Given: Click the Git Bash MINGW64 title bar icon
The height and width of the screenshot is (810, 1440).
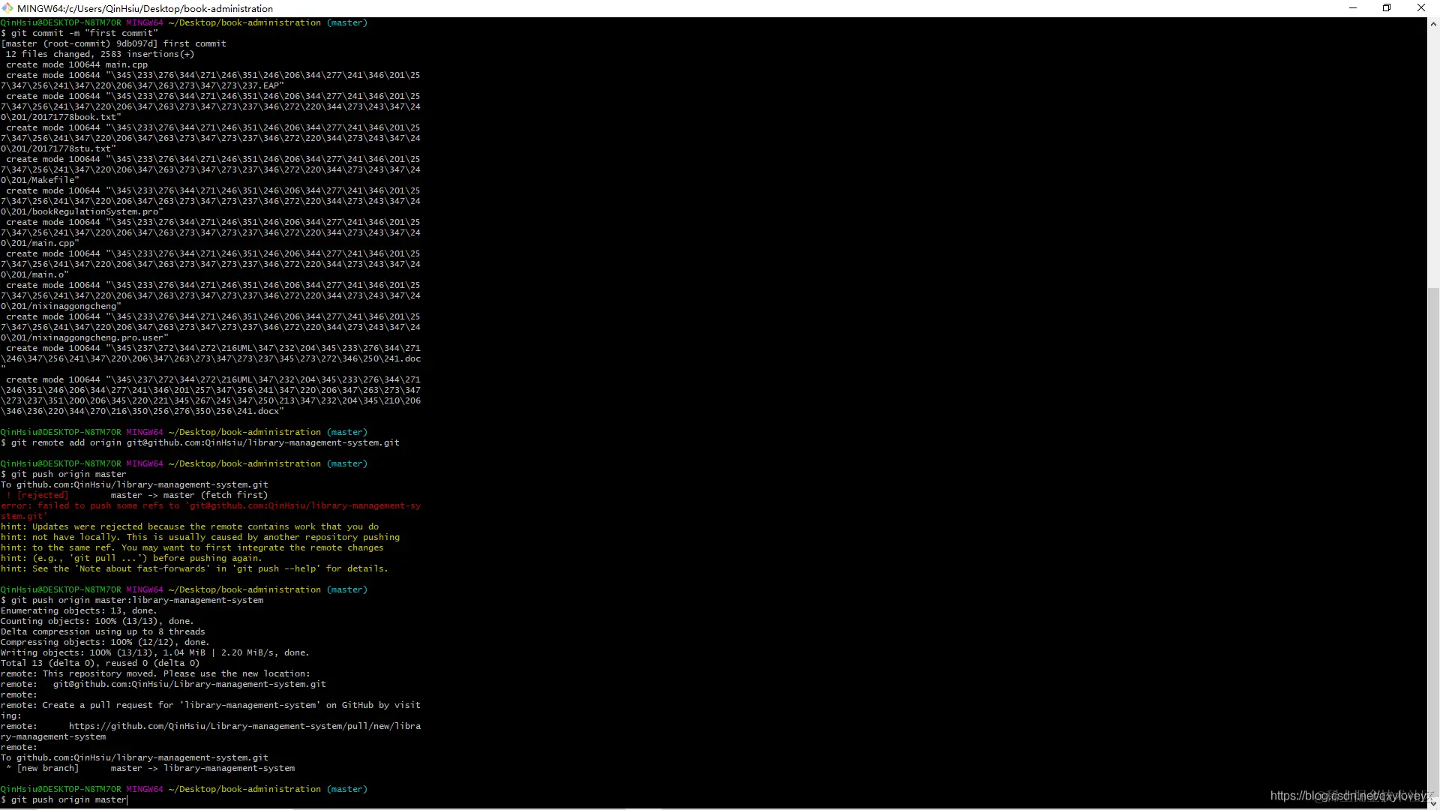Looking at the screenshot, I should click(x=7, y=8).
